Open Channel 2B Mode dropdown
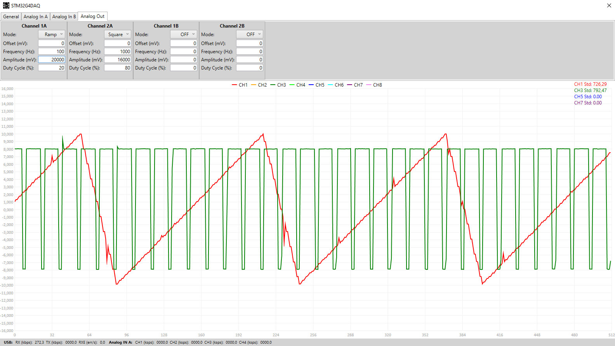The width and height of the screenshot is (615, 346). pyautogui.click(x=250, y=34)
